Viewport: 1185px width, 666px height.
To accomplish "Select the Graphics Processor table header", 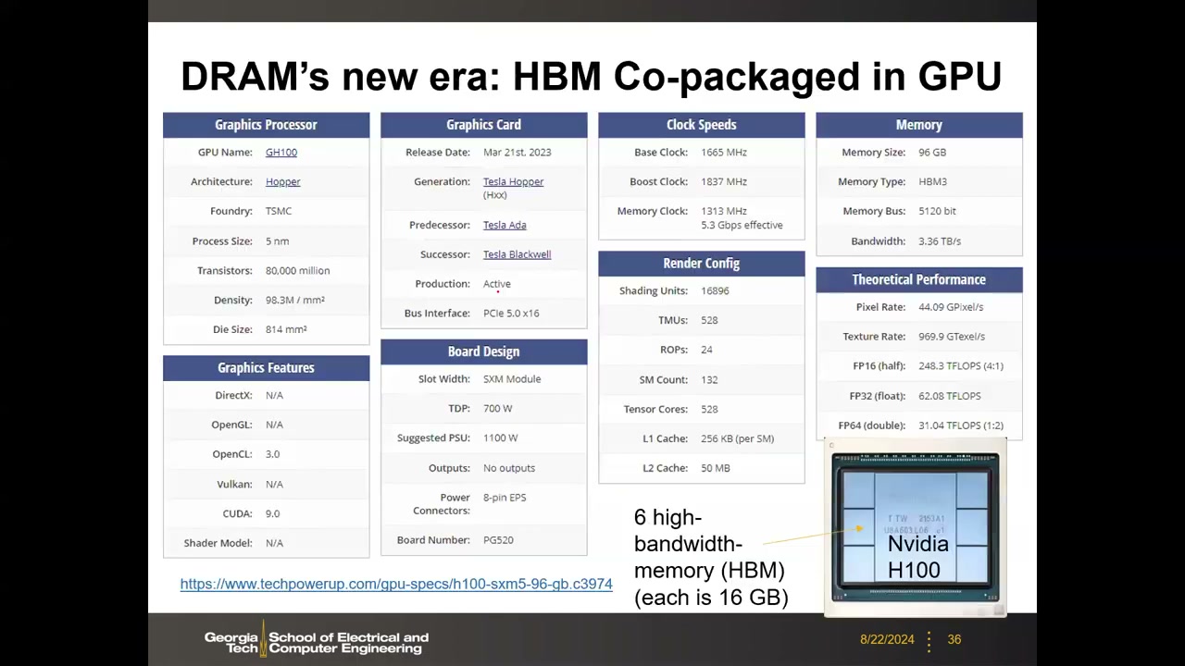I will tap(266, 125).
